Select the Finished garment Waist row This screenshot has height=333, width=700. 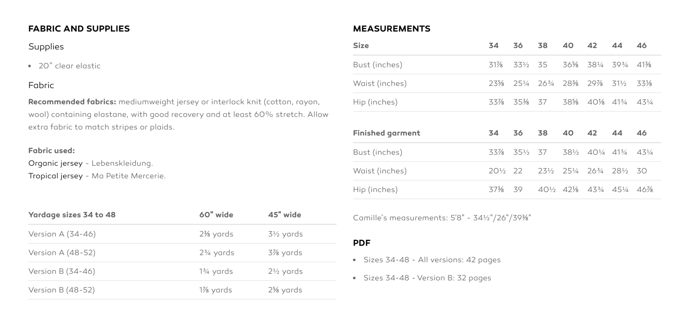507,171
